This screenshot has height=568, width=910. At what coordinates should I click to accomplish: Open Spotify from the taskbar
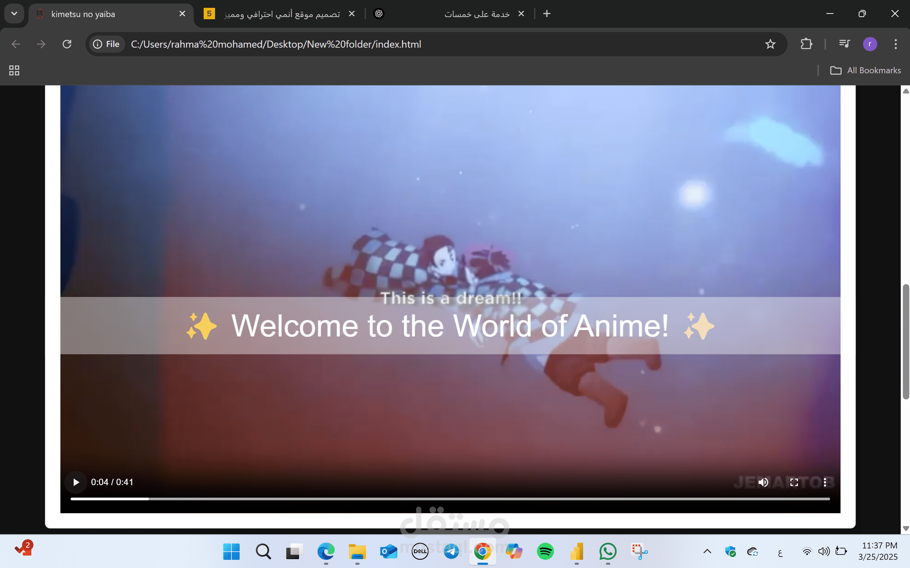[545, 552]
